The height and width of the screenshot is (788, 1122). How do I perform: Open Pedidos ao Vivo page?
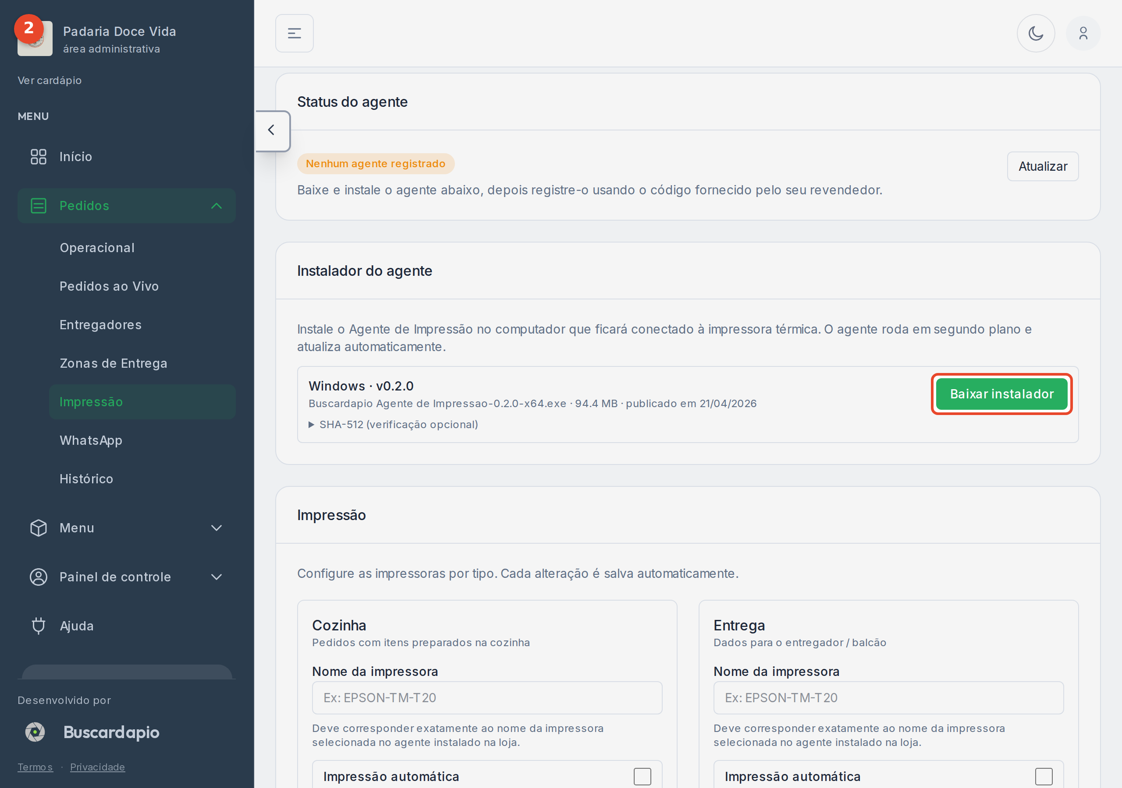tap(109, 286)
